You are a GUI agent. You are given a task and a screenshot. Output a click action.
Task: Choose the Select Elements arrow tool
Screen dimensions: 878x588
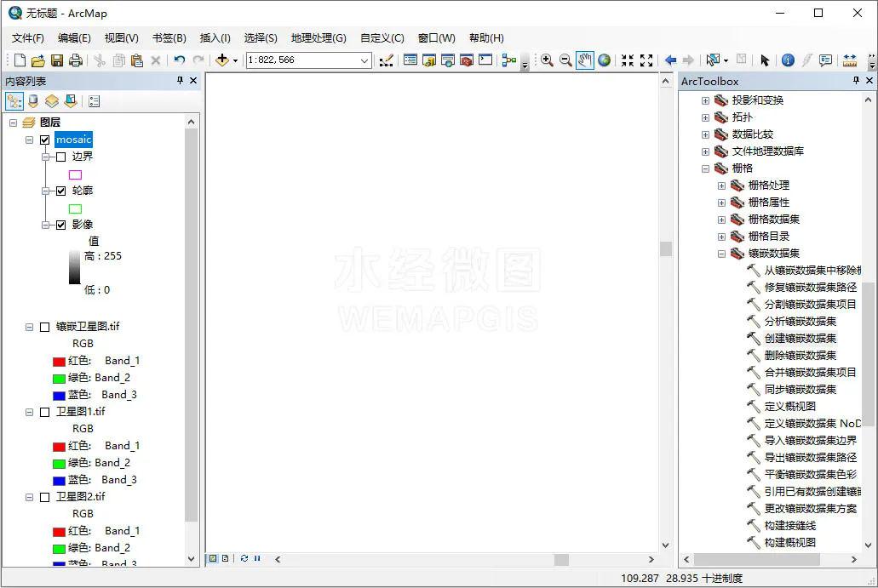tap(765, 60)
